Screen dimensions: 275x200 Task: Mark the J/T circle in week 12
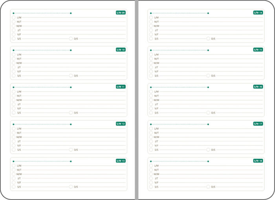tap(14, 141)
